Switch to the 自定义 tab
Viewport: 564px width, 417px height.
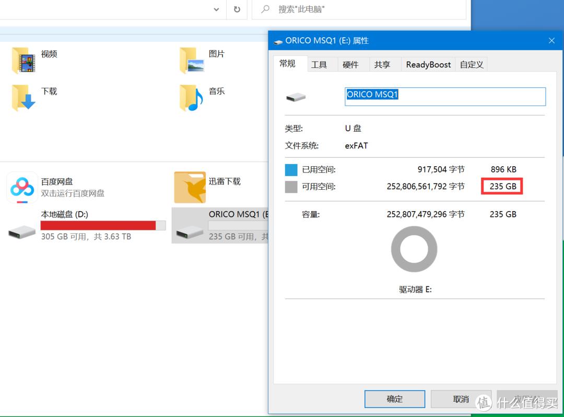coord(472,65)
